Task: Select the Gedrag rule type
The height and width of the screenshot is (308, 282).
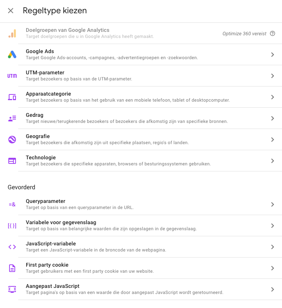Action: (x=35, y=115)
